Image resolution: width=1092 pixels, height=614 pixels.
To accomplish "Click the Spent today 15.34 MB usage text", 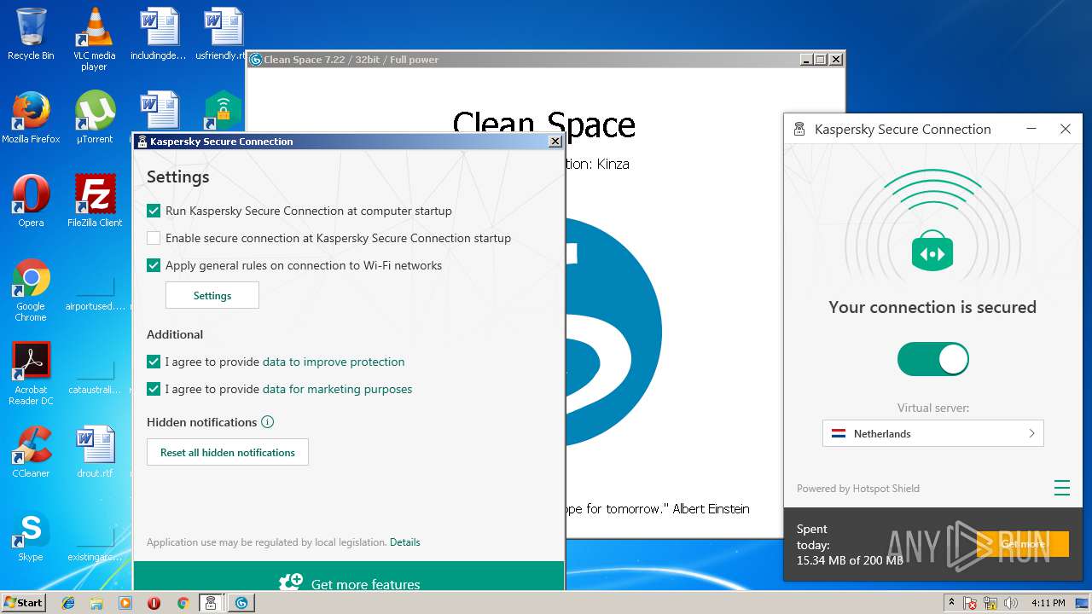I will (x=850, y=544).
